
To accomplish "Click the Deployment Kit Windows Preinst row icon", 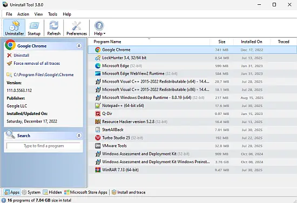I will 98,162.
